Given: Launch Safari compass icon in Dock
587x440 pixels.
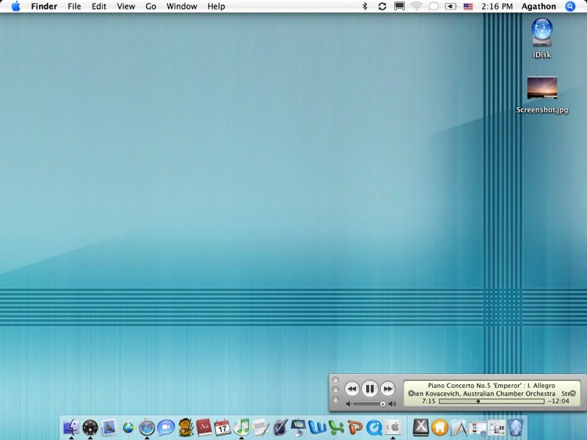Looking at the screenshot, I should coord(147,427).
